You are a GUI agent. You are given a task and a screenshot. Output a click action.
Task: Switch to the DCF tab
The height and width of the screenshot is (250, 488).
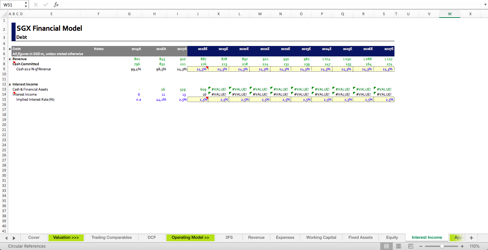click(152, 237)
